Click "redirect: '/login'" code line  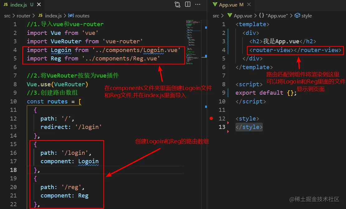pos(71,127)
